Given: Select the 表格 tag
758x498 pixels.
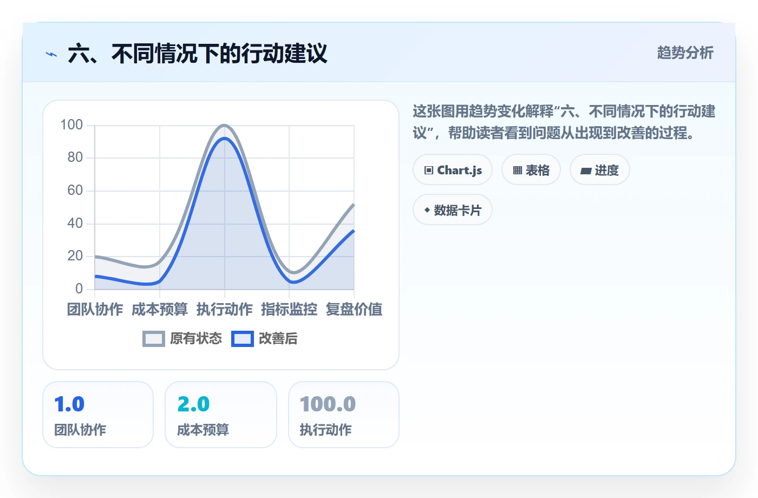Looking at the screenshot, I should pyautogui.click(x=531, y=170).
